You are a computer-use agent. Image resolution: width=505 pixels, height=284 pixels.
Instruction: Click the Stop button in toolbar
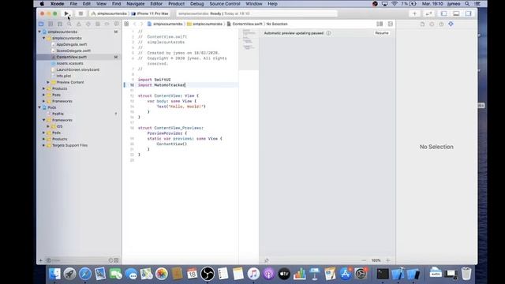(80, 13)
